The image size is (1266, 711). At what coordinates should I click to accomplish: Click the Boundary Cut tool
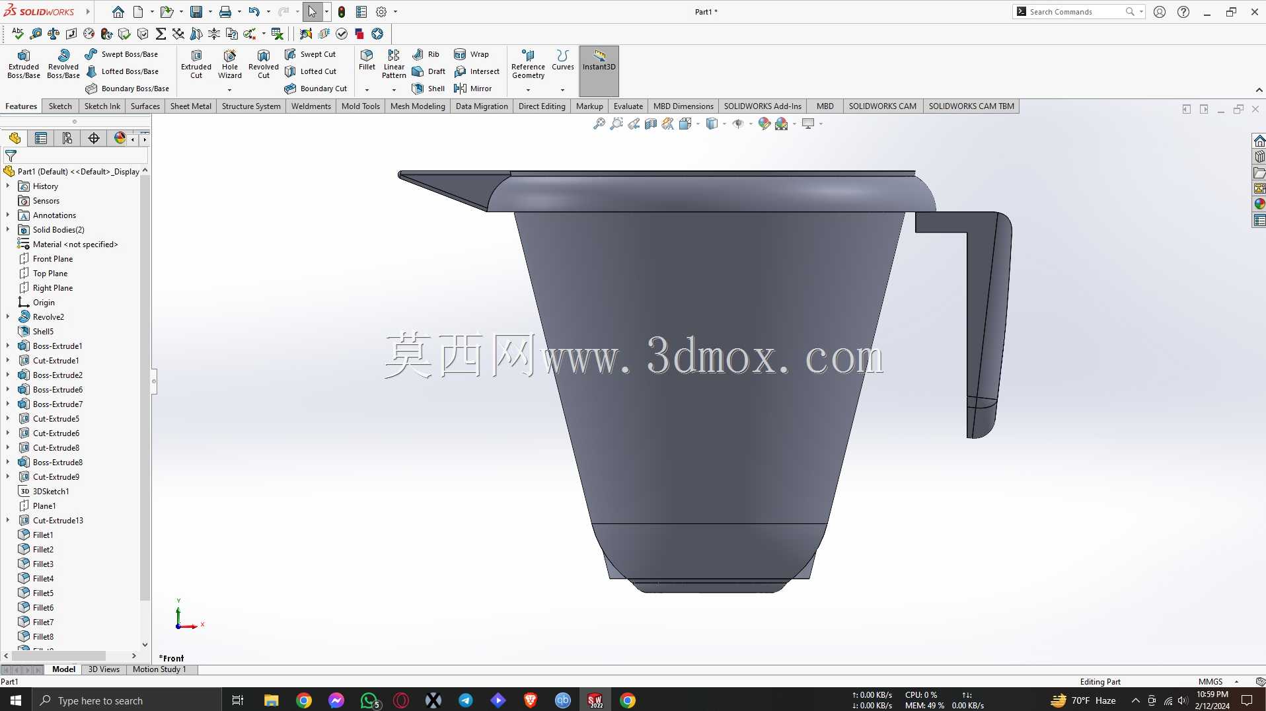[316, 89]
